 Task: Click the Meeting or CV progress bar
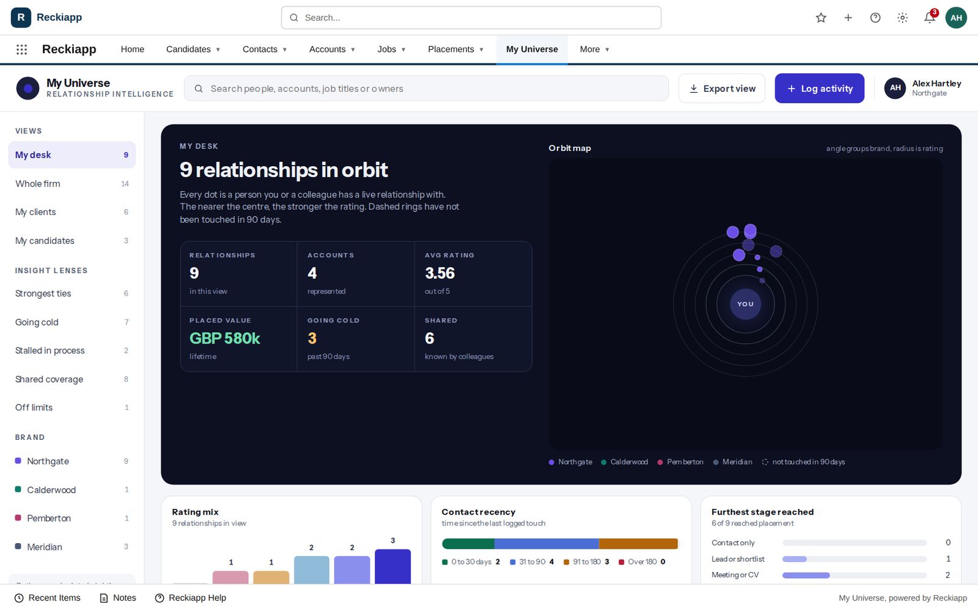pyautogui.click(x=855, y=576)
